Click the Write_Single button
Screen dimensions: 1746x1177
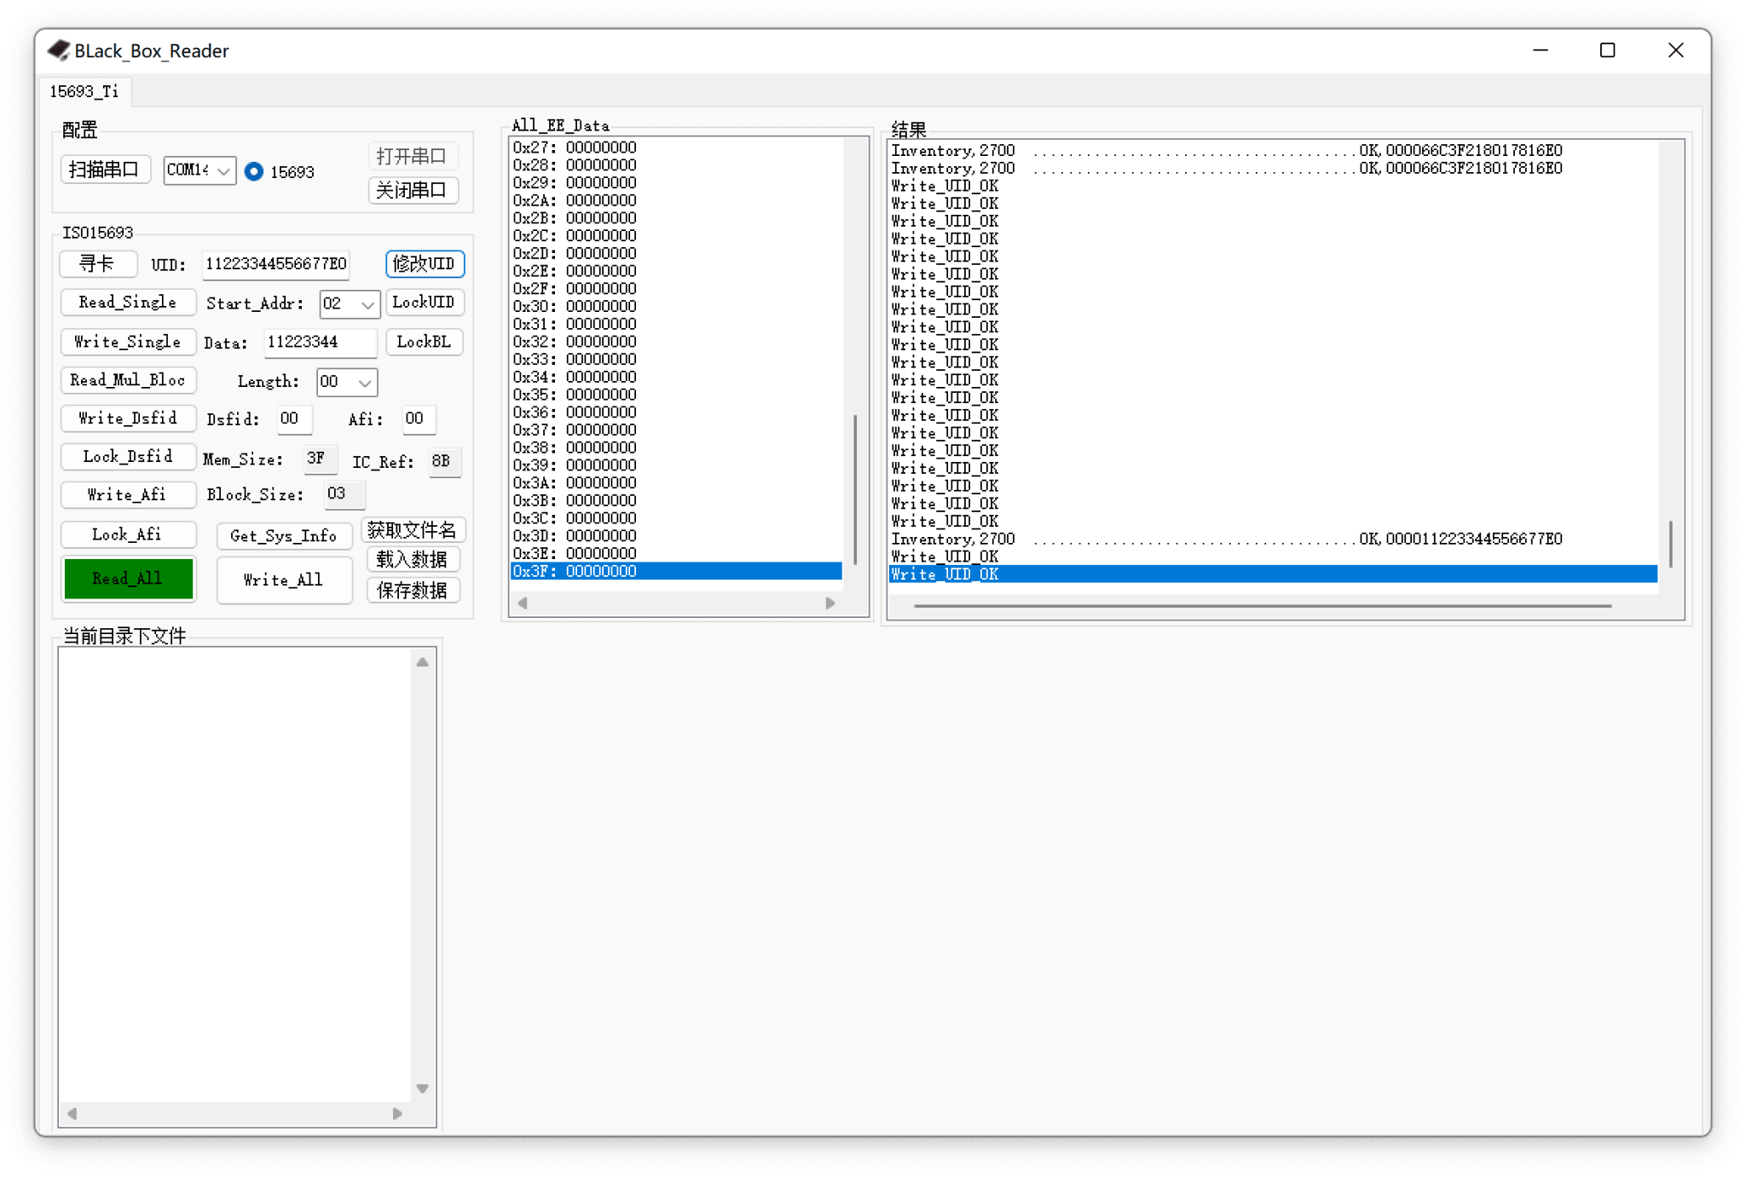(x=127, y=341)
